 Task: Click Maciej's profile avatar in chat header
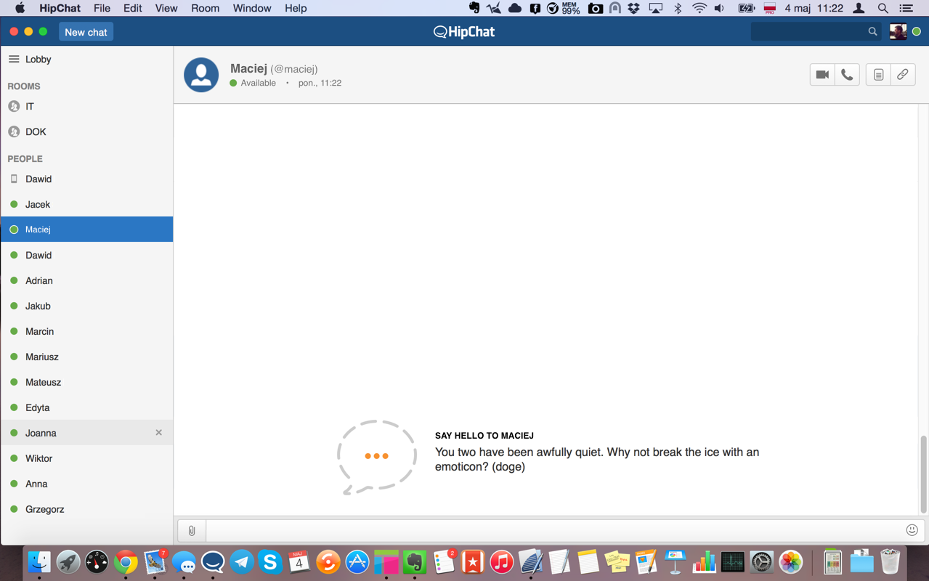coord(201,75)
